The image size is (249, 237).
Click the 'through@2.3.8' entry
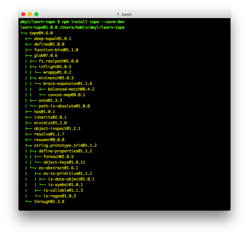coord(49,202)
